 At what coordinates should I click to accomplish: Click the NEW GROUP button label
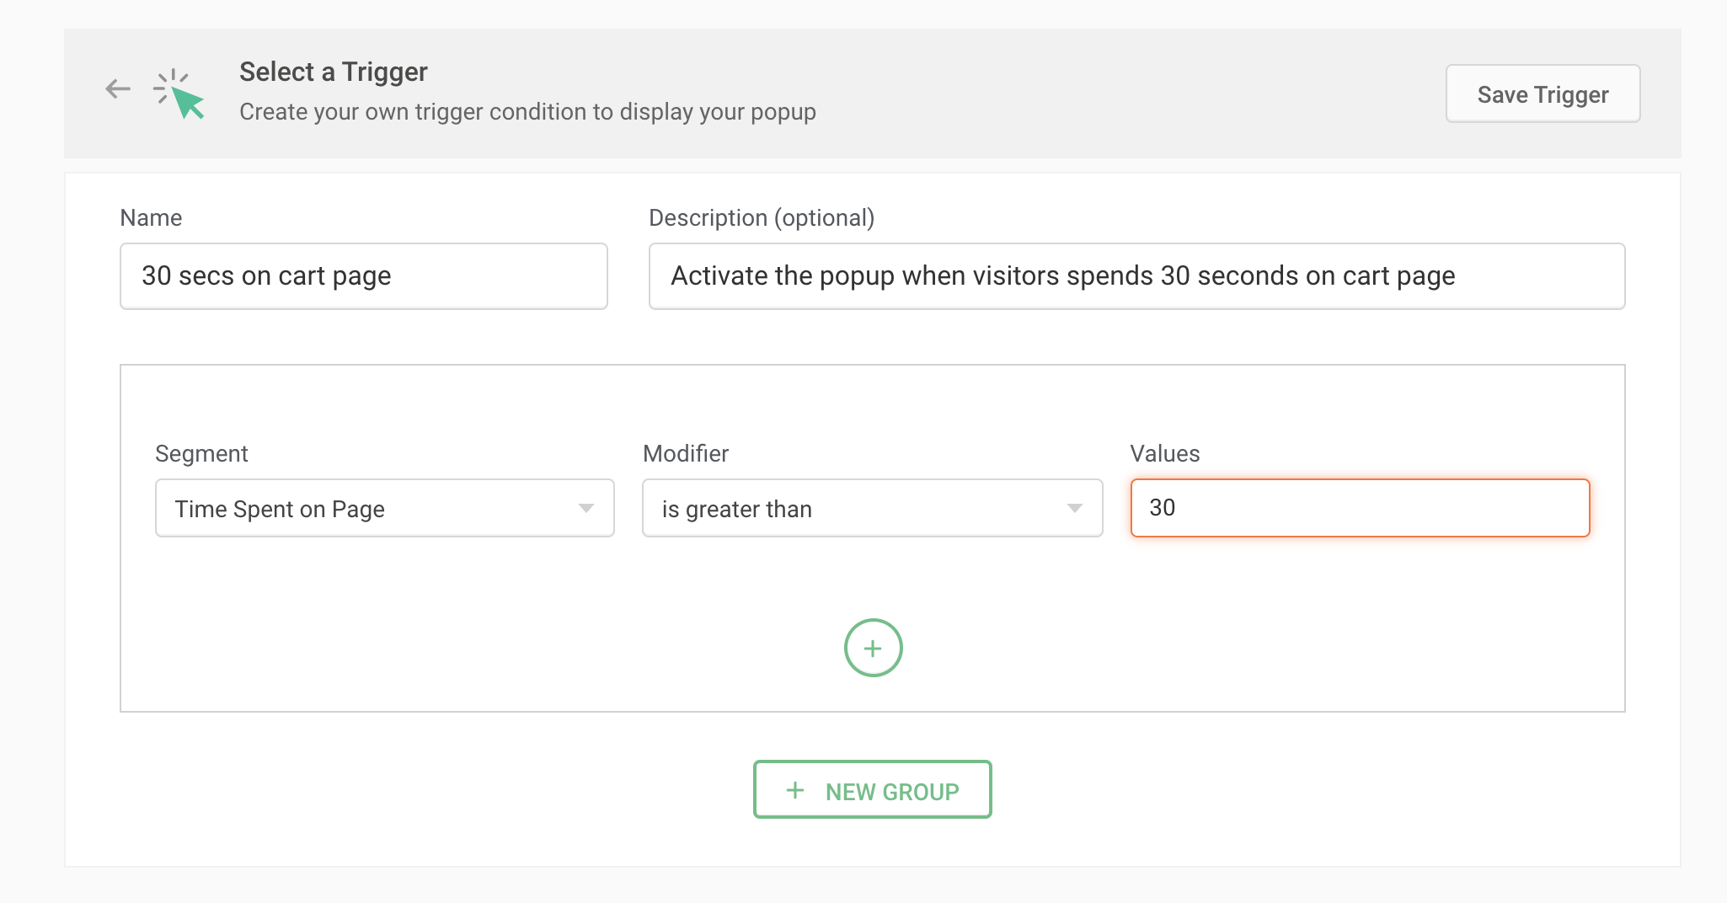[x=891, y=792]
